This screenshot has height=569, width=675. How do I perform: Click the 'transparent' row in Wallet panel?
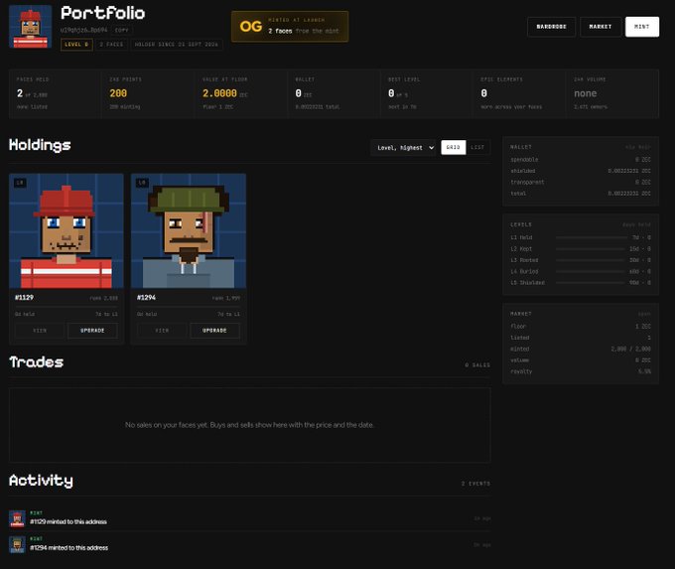(581, 182)
